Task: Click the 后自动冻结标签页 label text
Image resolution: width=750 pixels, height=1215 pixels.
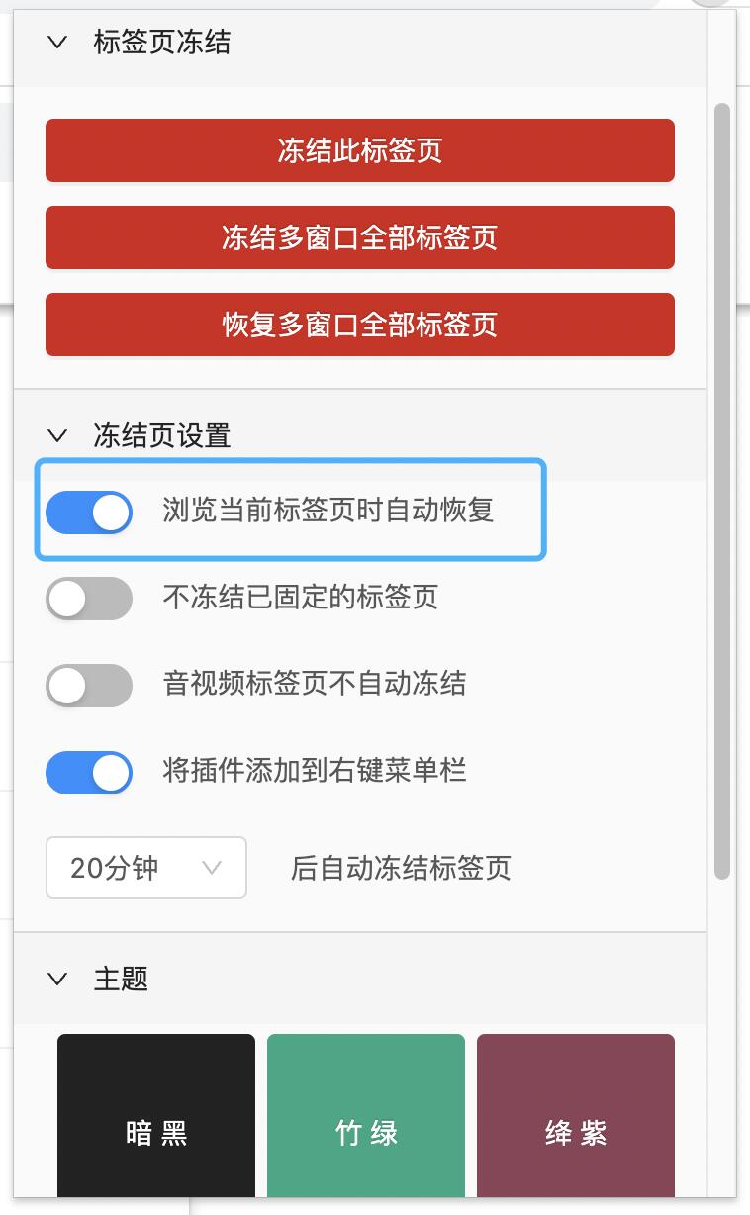Action: click(401, 868)
